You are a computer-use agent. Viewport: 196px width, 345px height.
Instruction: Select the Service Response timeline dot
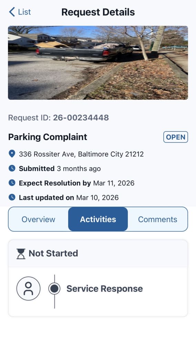point(54,288)
